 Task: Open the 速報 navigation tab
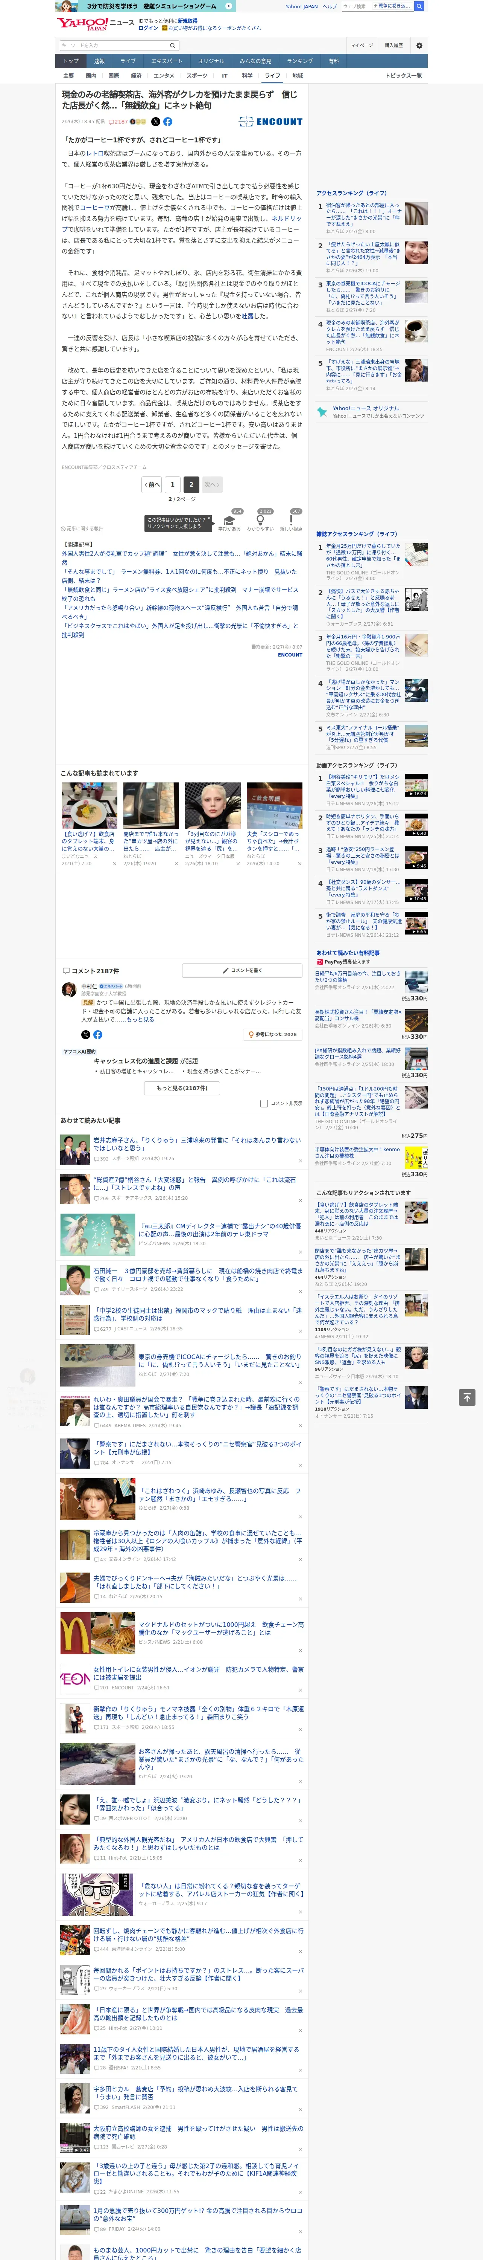(x=99, y=61)
